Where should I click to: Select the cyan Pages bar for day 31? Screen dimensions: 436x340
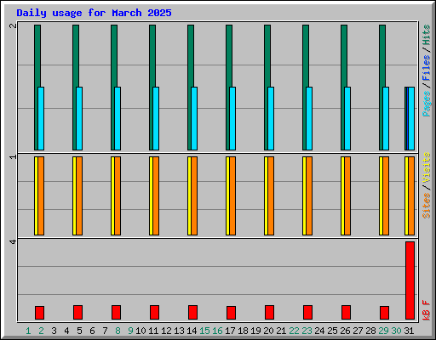411,118
